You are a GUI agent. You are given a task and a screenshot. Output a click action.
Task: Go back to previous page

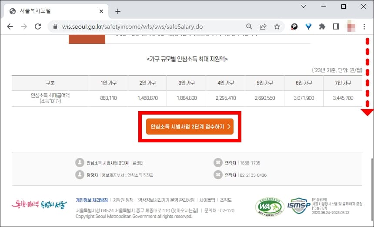10,26
